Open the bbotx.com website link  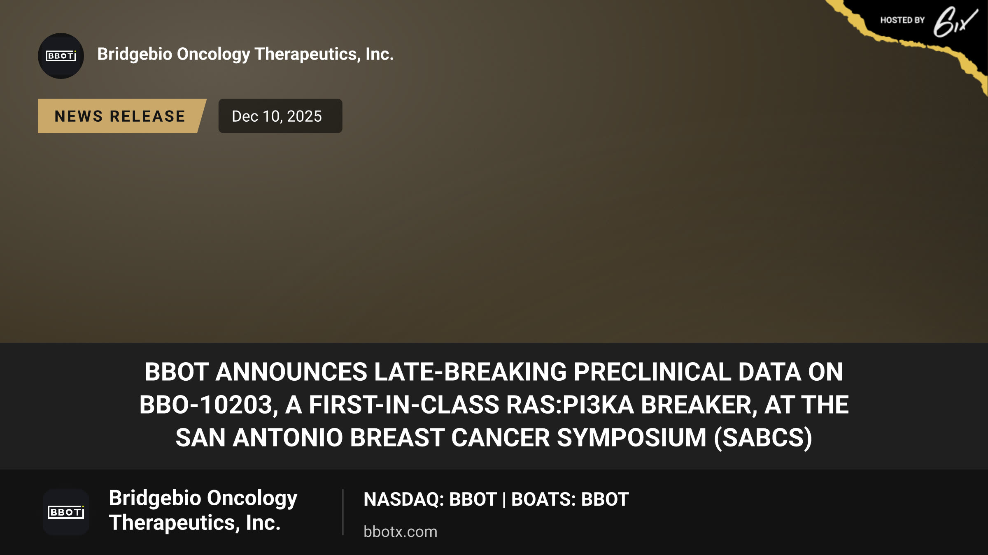[x=400, y=532]
